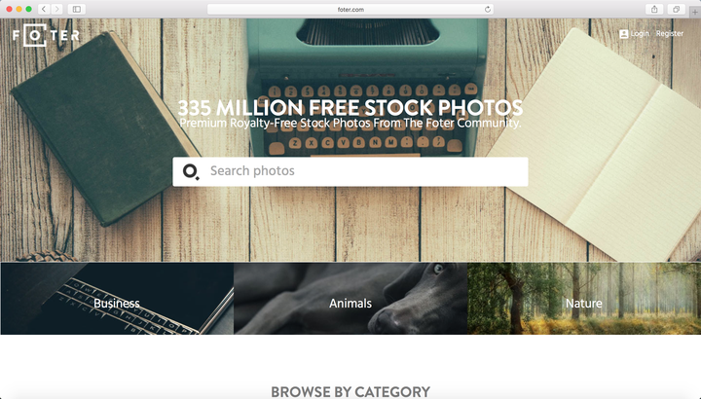Open the Business category tile
The image size is (701, 399).
click(117, 299)
